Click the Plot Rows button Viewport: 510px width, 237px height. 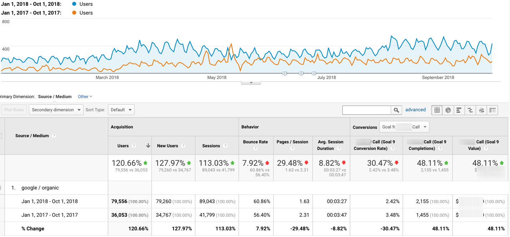(14, 110)
